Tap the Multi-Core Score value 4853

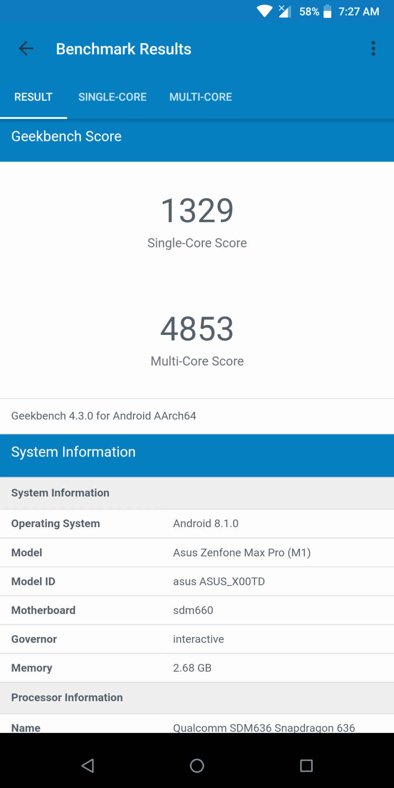click(x=197, y=328)
